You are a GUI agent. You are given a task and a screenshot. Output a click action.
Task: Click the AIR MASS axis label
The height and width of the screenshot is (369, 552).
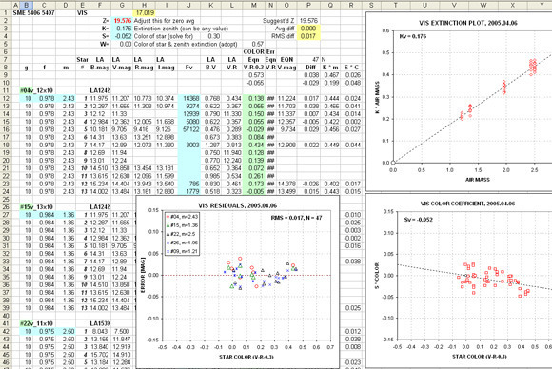tap(478, 180)
